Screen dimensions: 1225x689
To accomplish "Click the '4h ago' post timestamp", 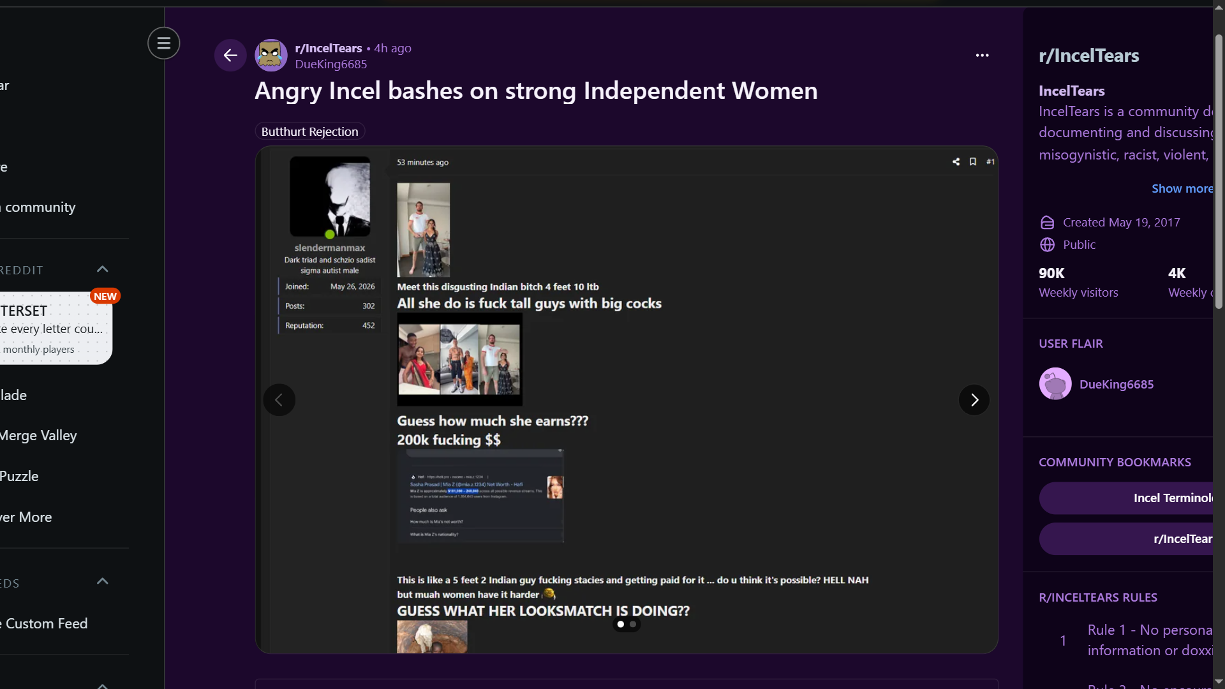I will [392, 48].
